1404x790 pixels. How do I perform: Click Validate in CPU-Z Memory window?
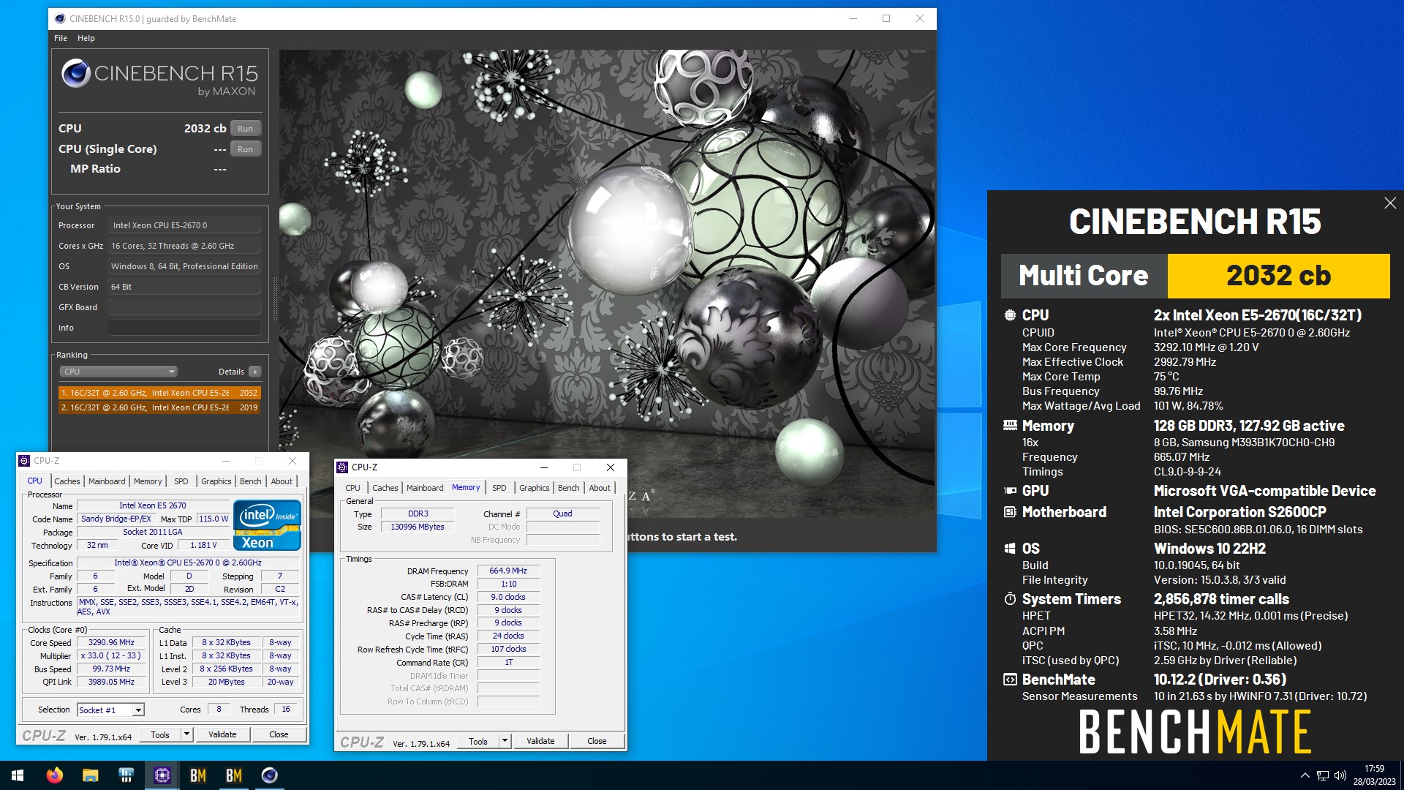tap(540, 741)
